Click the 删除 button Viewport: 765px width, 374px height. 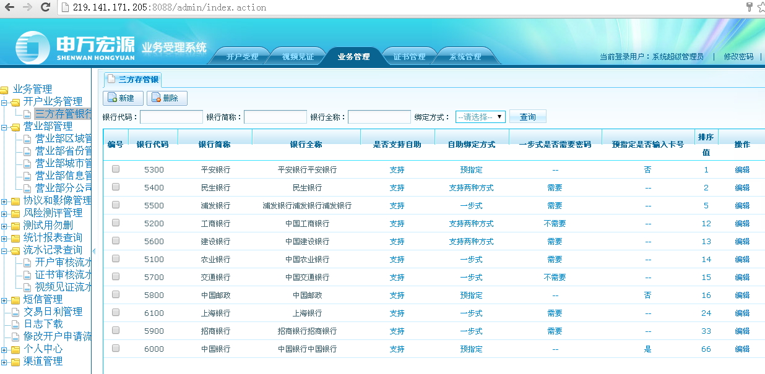click(x=167, y=98)
